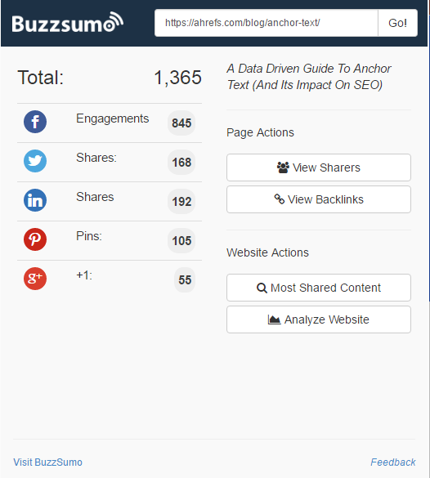The height and width of the screenshot is (478, 430).
Task: Click the LinkedIn shares count 192
Action: 181,201
